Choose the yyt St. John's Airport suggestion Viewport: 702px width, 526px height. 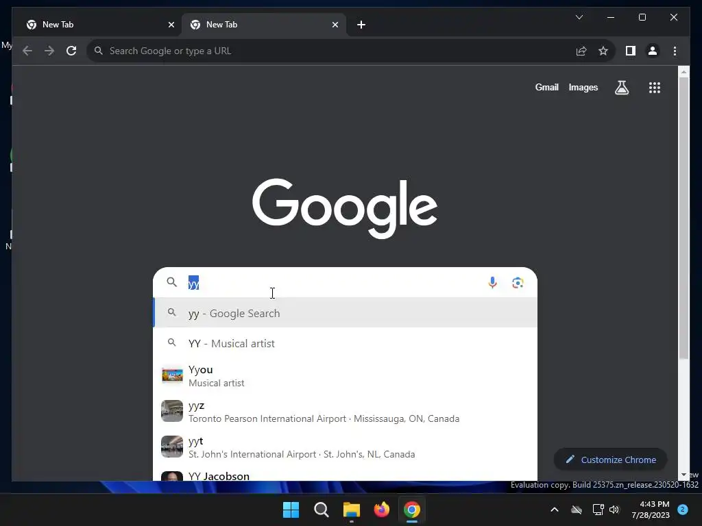346,447
